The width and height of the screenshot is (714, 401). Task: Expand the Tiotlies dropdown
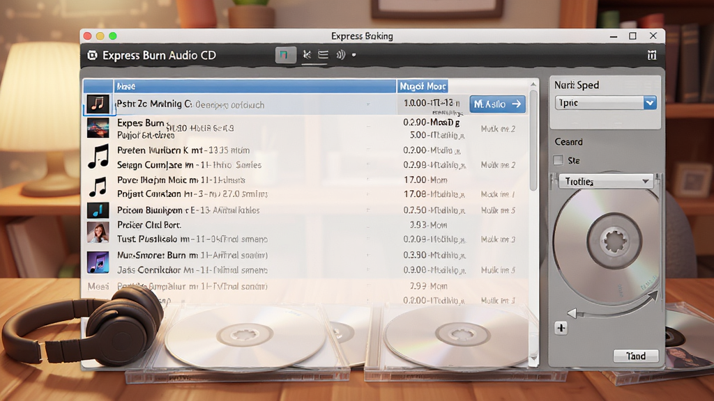(606, 182)
